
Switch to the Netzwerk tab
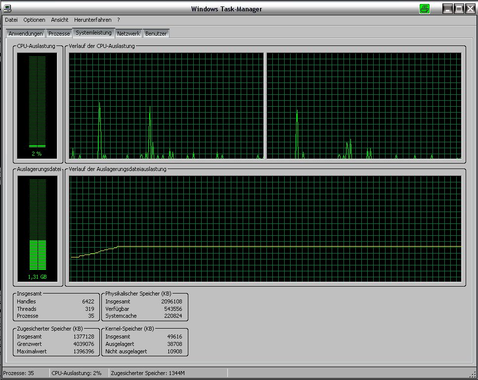coord(129,34)
